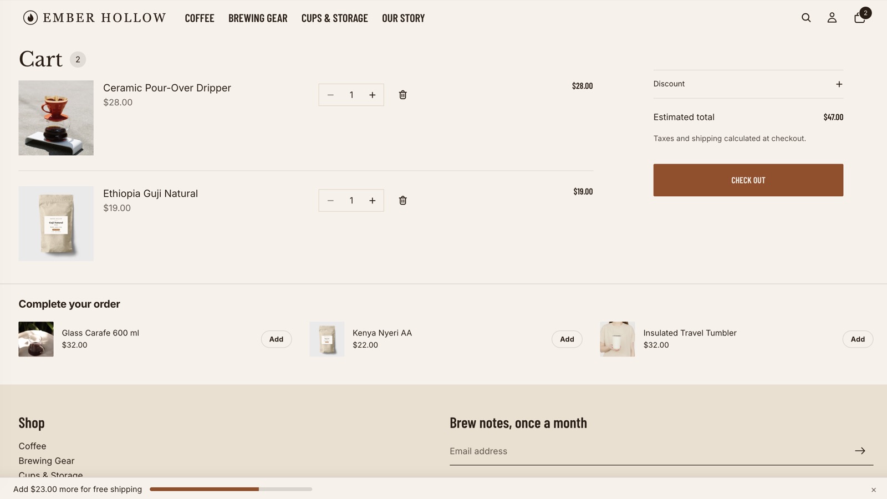The image size is (887, 499).
Task: Open the Insulated Travel Tumbler thumbnail
Action: [x=618, y=339]
